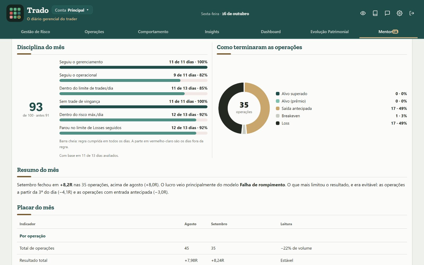Switch to the Gestão de Risco tab
Image resolution: width=424 pixels, height=265 pixels.
tap(36, 32)
